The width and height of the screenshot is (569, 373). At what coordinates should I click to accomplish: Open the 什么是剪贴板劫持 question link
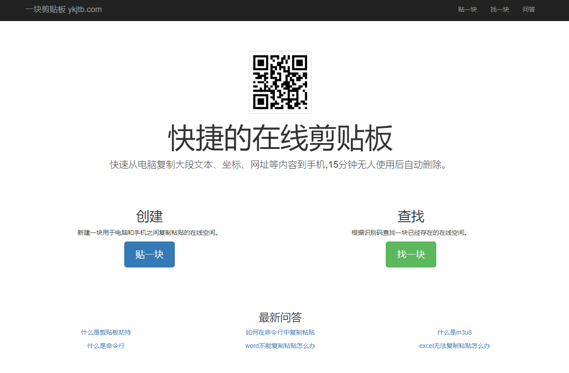(x=106, y=332)
